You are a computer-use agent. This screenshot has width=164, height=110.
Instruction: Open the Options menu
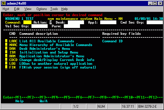[x=42, y=9]
